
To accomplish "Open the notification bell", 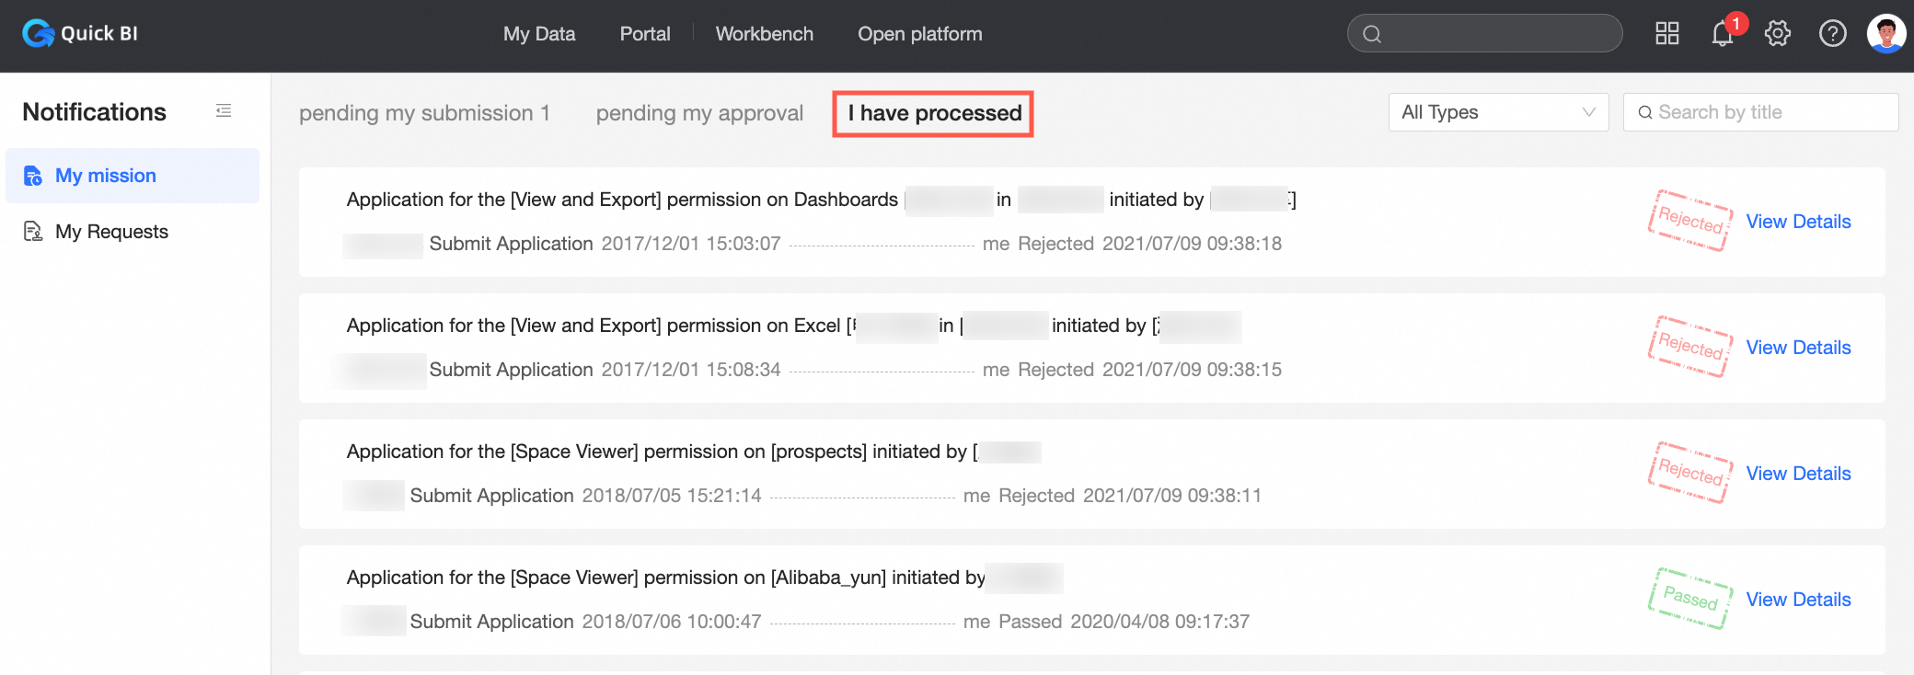I will tap(1722, 34).
